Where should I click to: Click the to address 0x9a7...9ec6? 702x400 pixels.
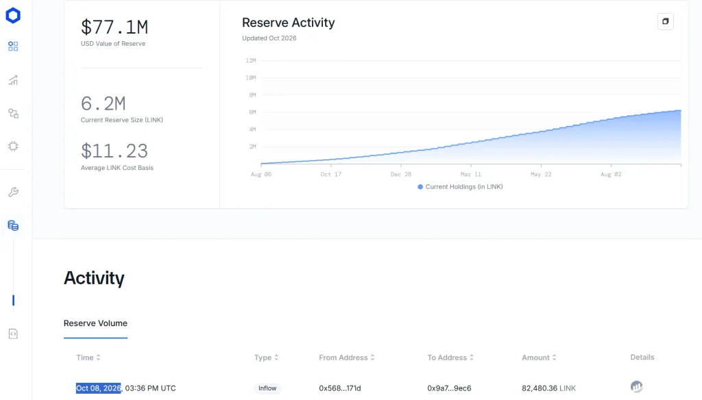[x=449, y=388]
